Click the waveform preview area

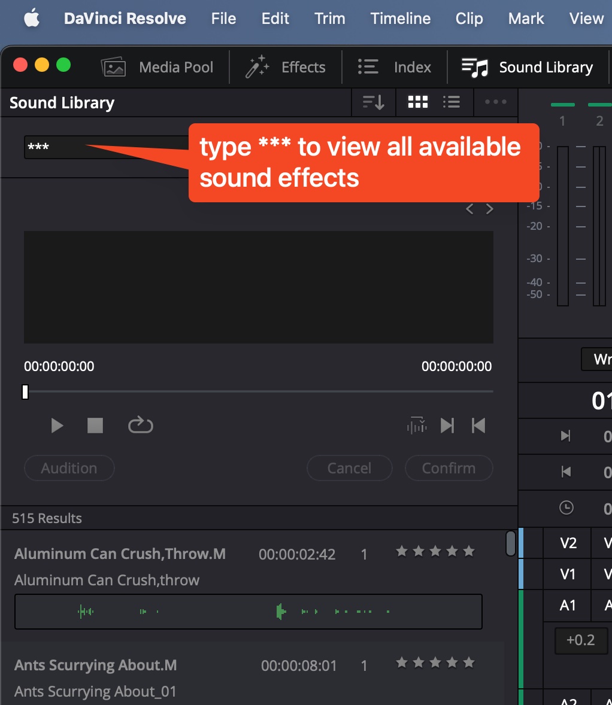(x=259, y=287)
